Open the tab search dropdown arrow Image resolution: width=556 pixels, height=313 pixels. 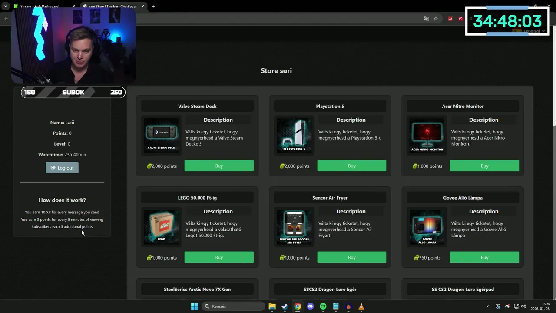[5, 6]
